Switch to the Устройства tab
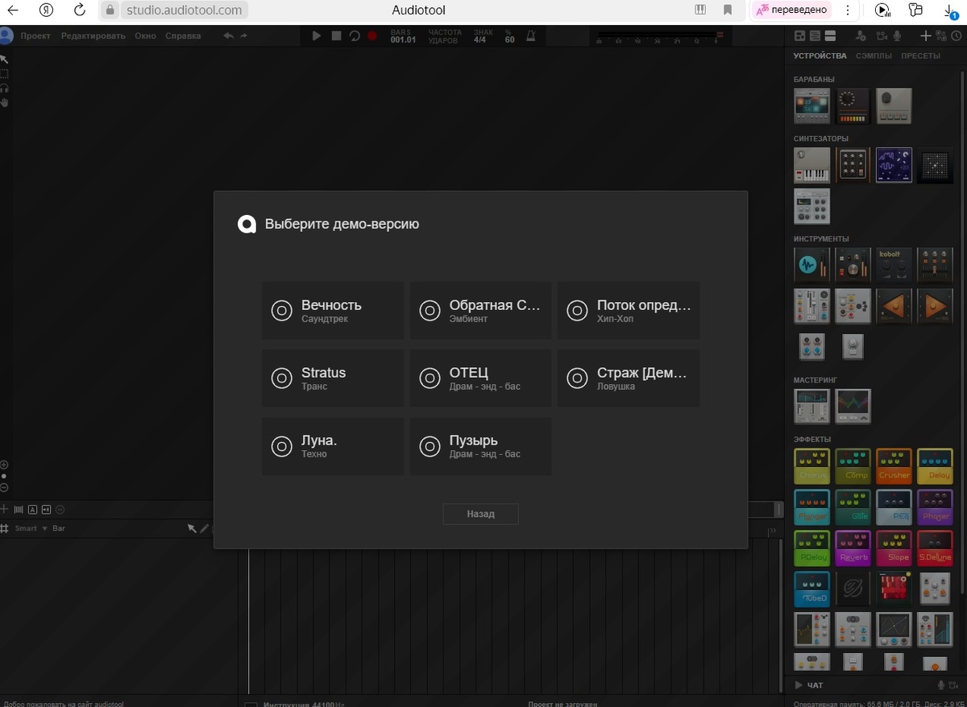Screen dimensions: 967x707 tap(820, 56)
